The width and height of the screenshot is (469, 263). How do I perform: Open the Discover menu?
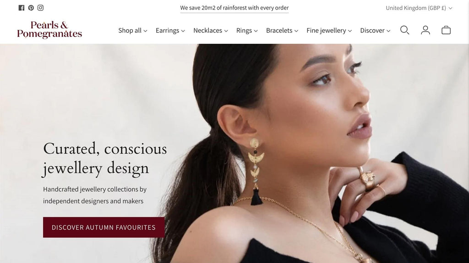point(375,31)
